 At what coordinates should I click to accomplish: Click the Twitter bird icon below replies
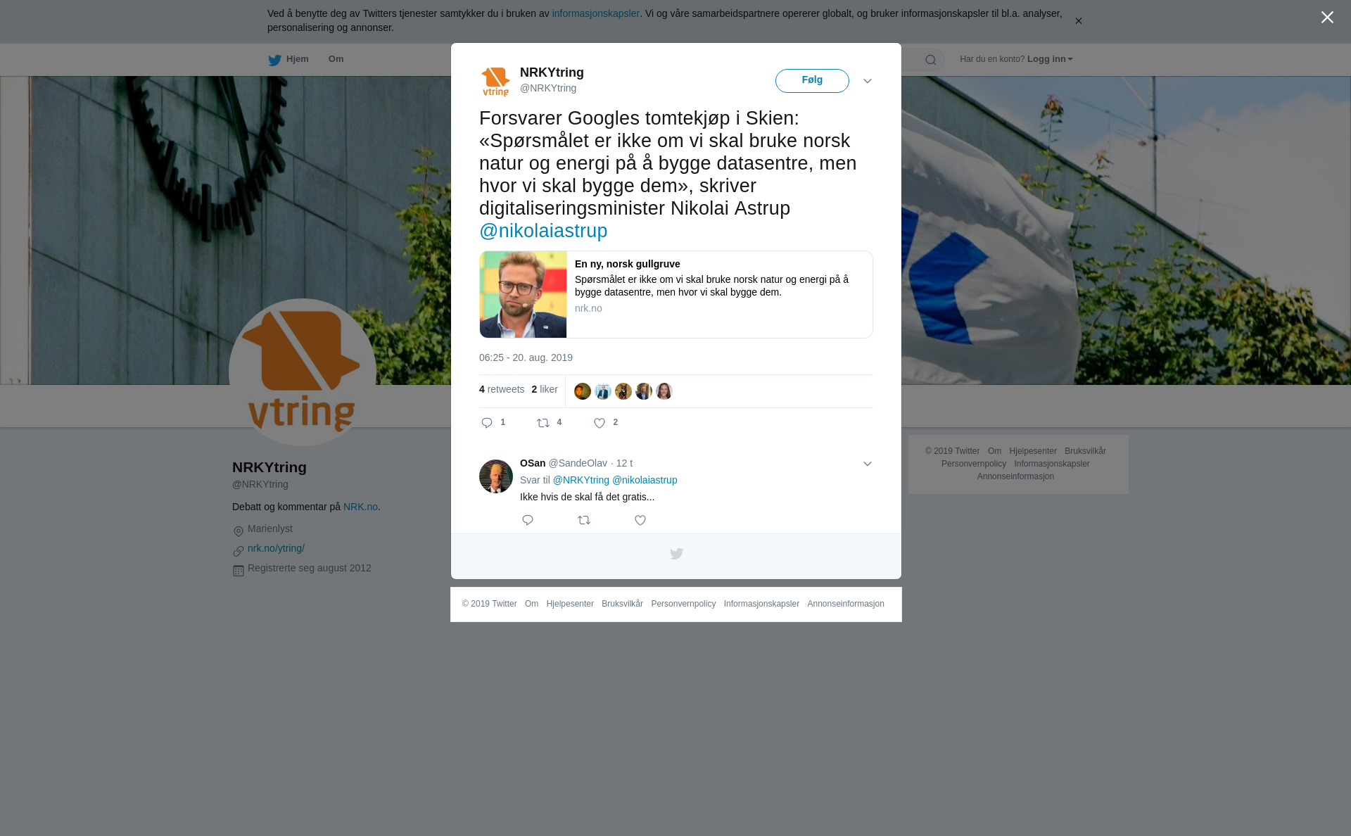(x=676, y=554)
